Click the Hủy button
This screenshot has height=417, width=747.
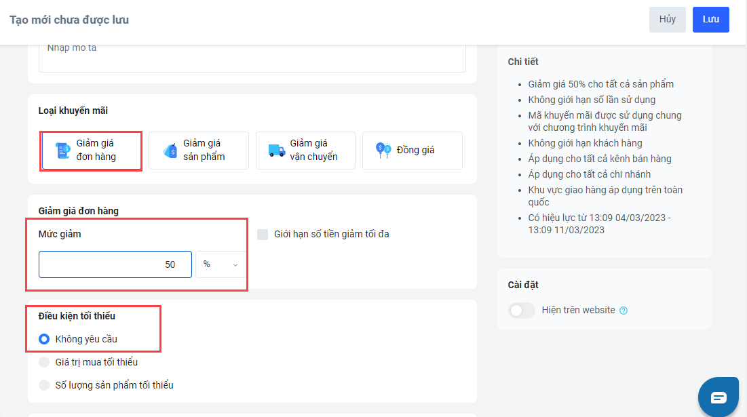coord(667,20)
